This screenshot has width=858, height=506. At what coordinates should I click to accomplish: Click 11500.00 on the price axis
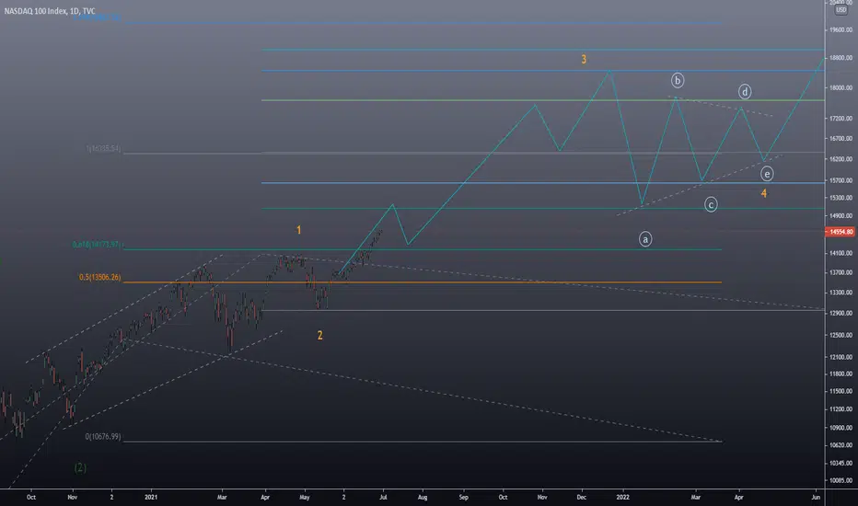tap(841, 392)
